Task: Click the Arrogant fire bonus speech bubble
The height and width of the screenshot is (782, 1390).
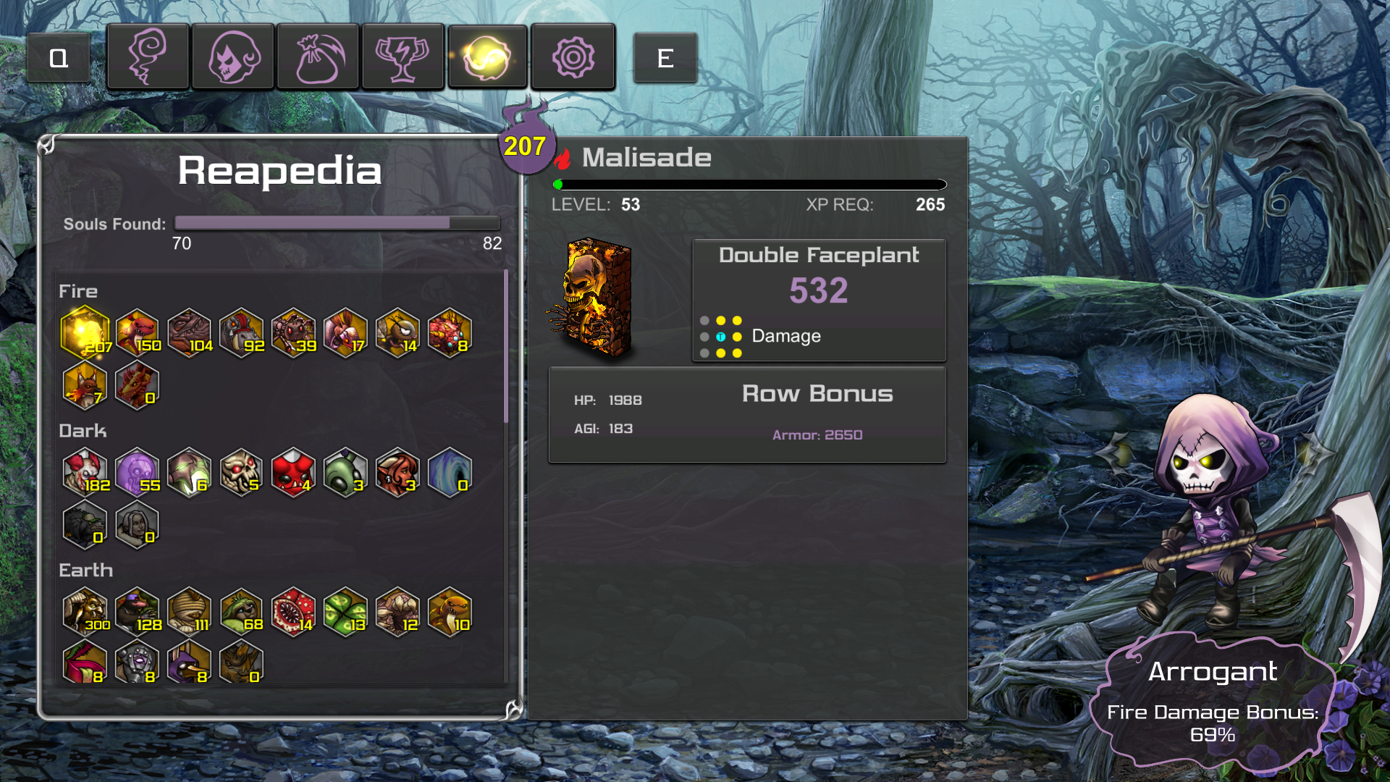Action: pyautogui.click(x=1213, y=700)
